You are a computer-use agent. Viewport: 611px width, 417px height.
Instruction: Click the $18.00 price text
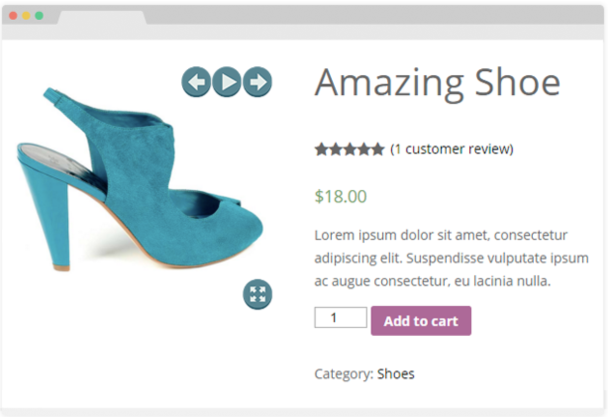pyautogui.click(x=341, y=197)
